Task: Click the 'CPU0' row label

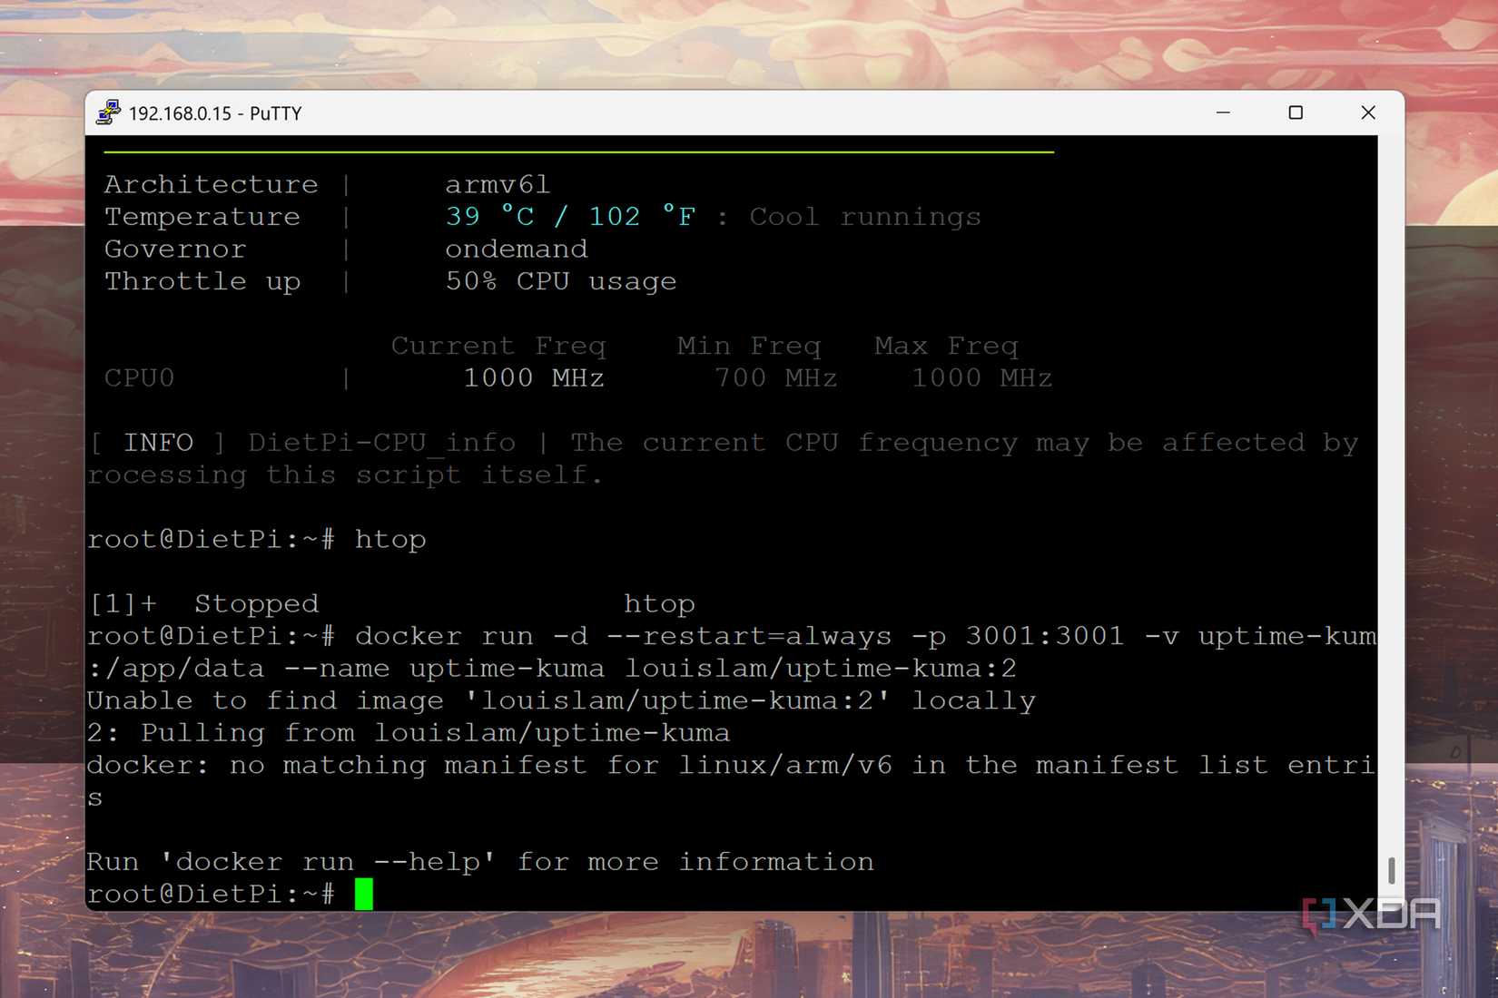Action: (139, 377)
